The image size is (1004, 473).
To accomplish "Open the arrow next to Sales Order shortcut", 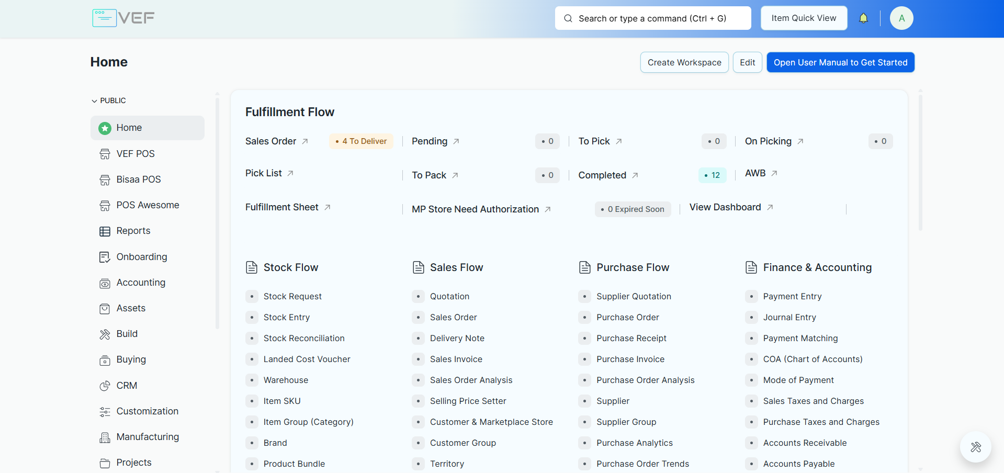I will 305,142.
